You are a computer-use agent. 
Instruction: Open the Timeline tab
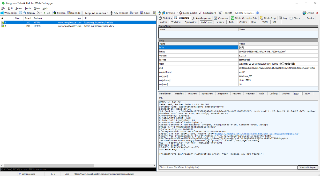coord(308,18)
